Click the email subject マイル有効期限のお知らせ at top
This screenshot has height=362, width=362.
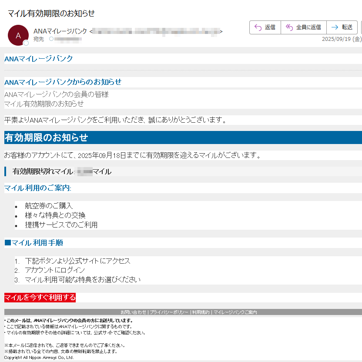(51, 13)
